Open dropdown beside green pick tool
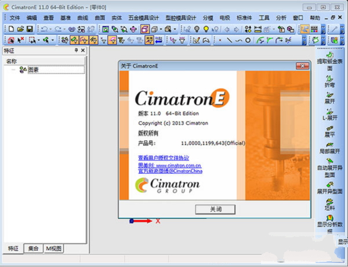Viewport: 348px width, 267px height. [x=53, y=40]
